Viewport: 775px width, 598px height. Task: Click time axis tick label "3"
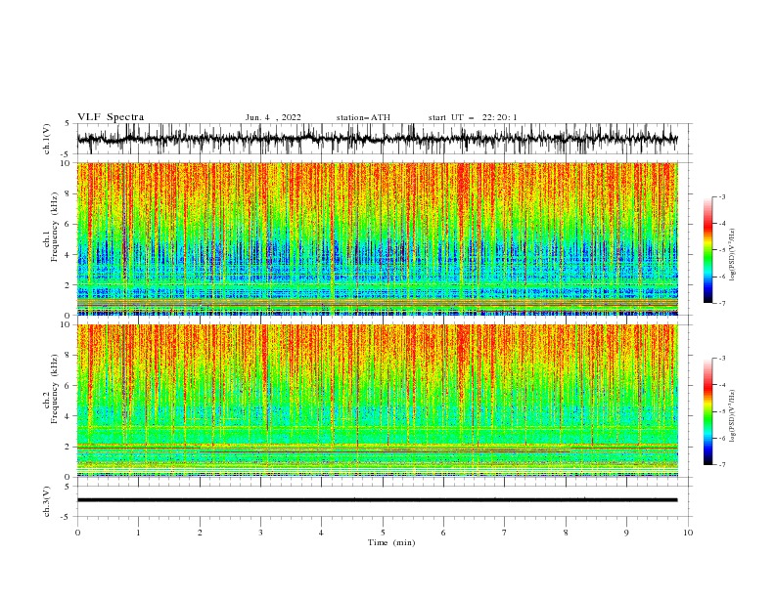pyautogui.click(x=260, y=533)
